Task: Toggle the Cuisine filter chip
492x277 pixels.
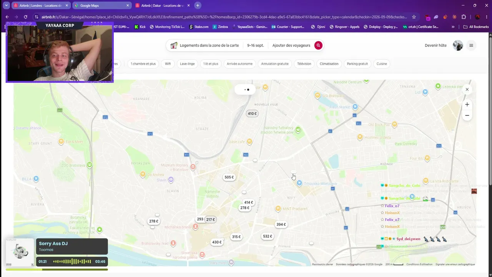Action: click(x=382, y=64)
